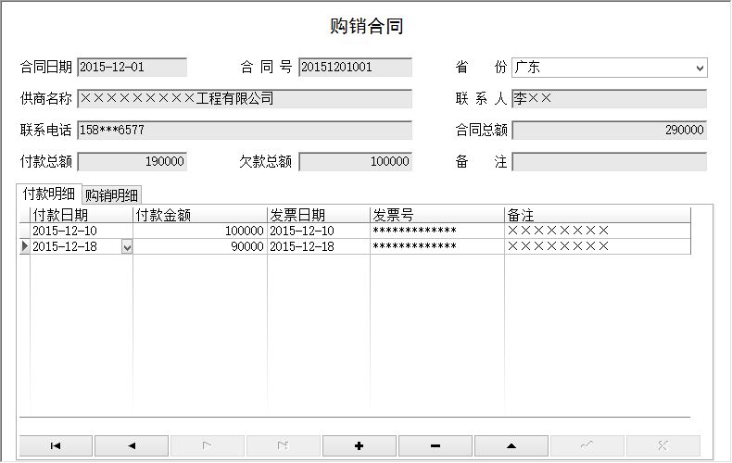Click the 供商名称 supplier name field

point(245,99)
